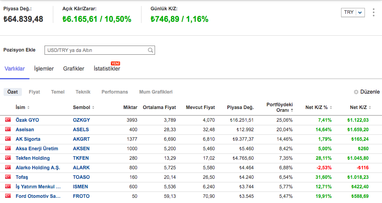The width and height of the screenshot is (382, 203).
Task: Click the search magnifier icon in position field
Action: (x=150, y=50)
